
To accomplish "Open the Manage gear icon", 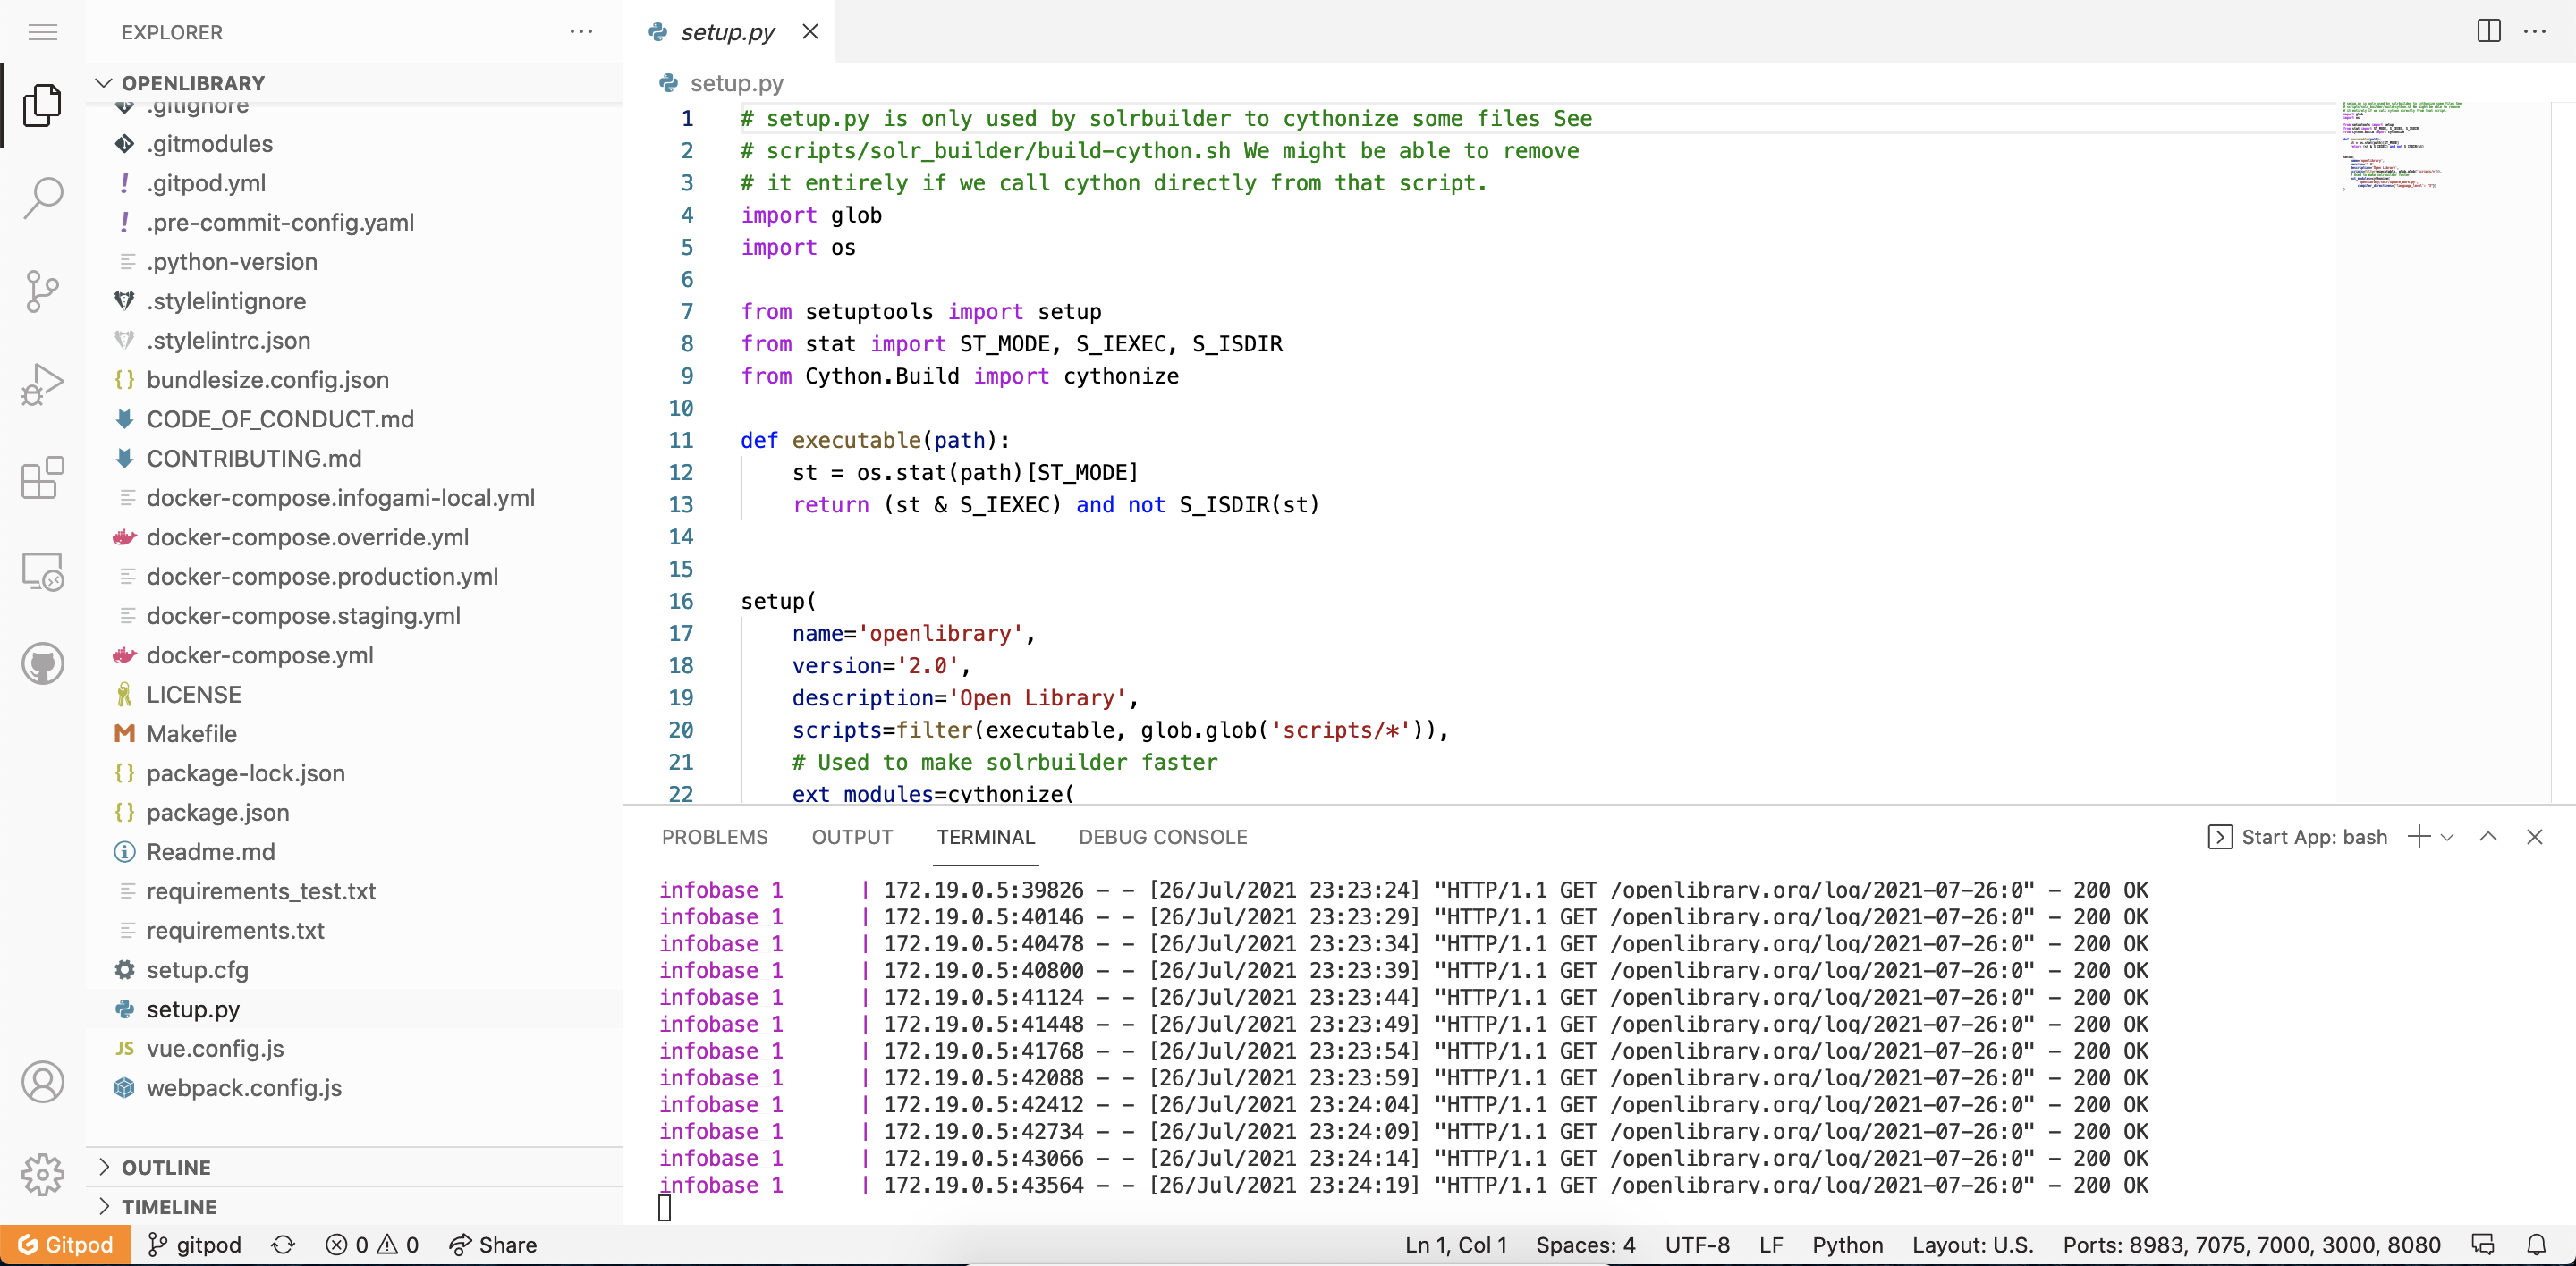I will (x=42, y=1174).
